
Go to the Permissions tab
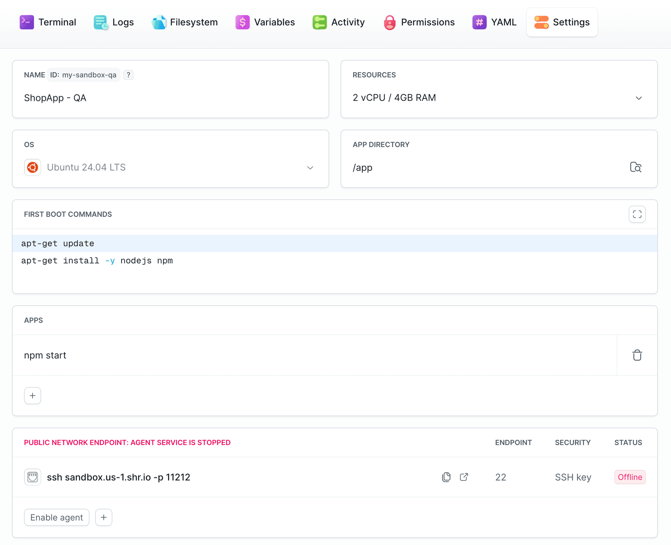[x=419, y=22]
